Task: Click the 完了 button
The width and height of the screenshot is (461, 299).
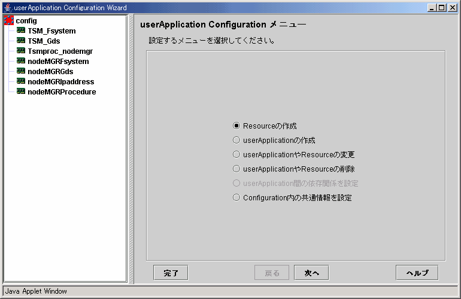Action: click(171, 273)
